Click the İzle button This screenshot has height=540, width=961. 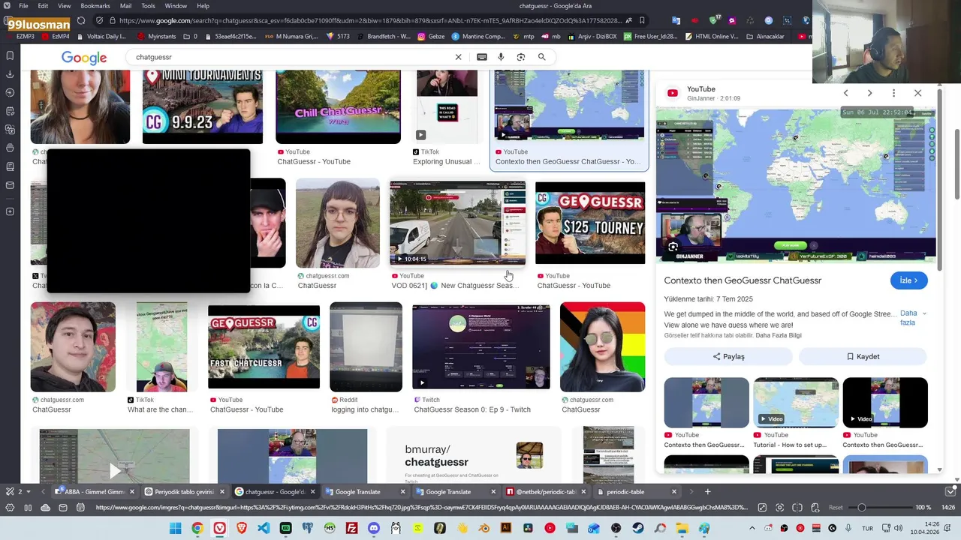pyautogui.click(x=908, y=280)
